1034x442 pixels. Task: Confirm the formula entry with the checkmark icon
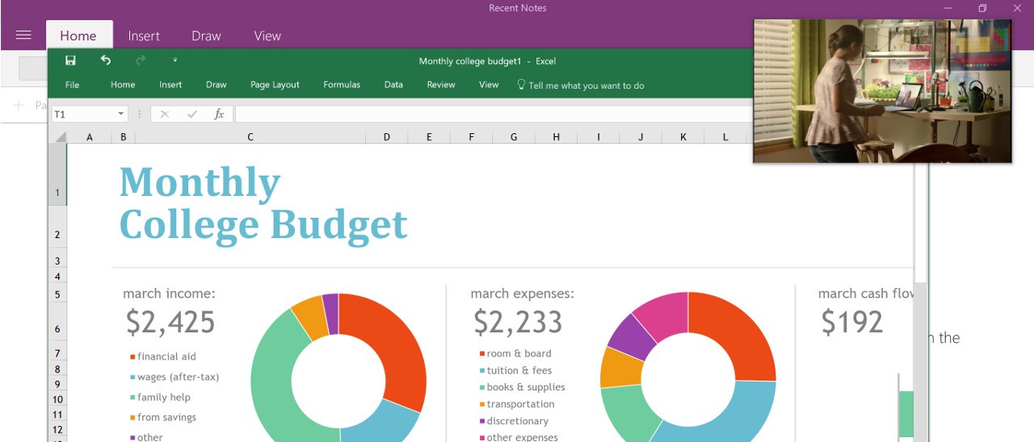coord(191,115)
